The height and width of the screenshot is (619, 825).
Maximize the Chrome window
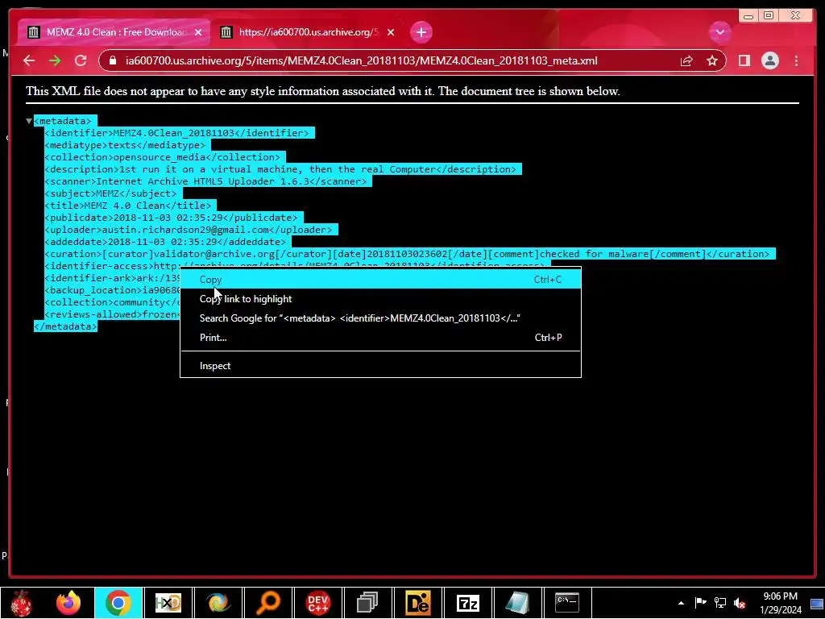769,15
